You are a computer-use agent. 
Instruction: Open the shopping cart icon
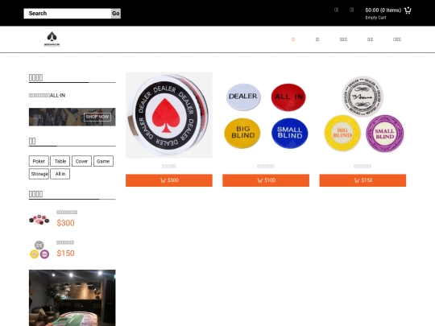click(408, 10)
